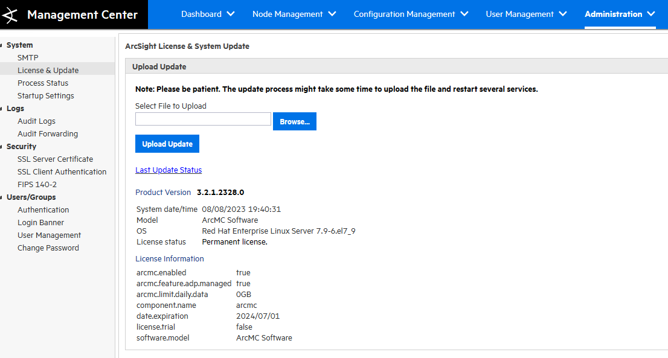The height and width of the screenshot is (358, 668).
Task: Click the Upload Update button
Action: [167, 144]
